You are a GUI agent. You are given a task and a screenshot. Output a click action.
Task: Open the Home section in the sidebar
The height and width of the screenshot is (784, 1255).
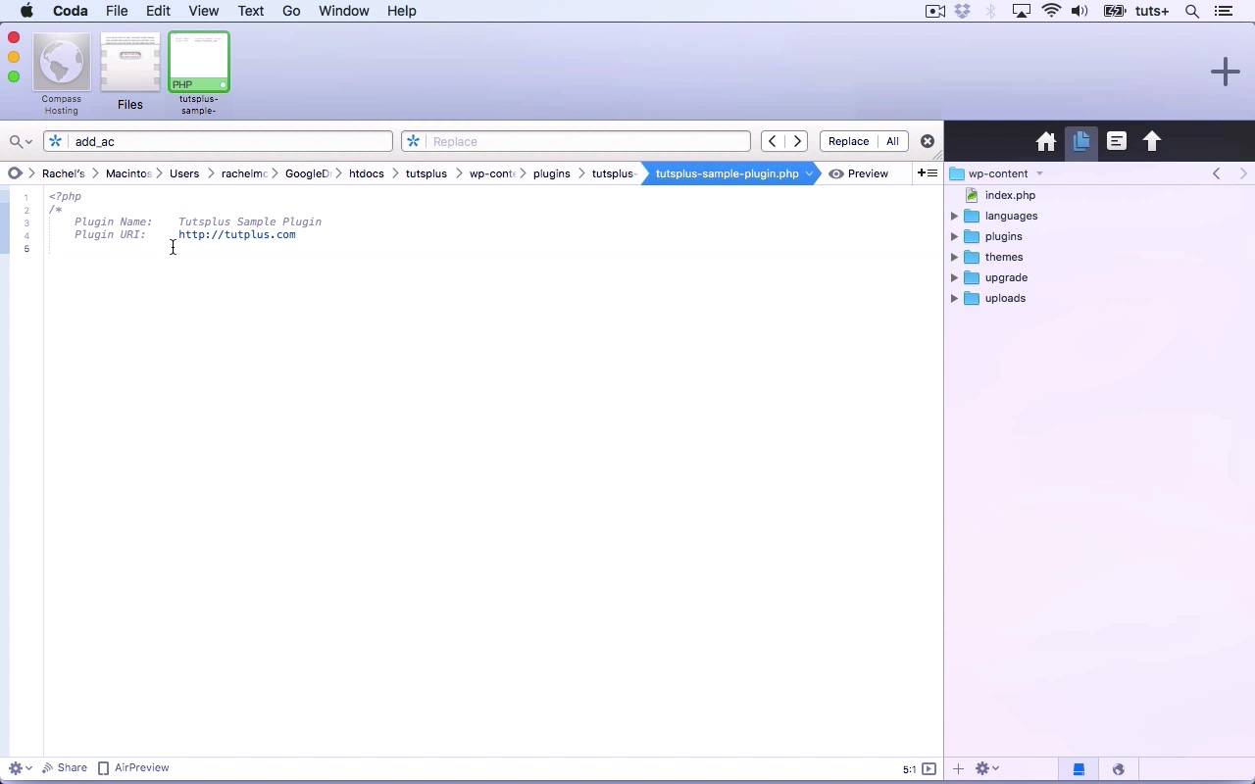pyautogui.click(x=1046, y=141)
